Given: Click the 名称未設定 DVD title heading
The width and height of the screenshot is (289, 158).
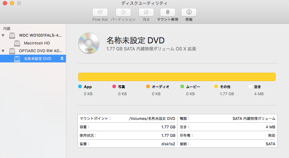Looking at the screenshot, I should [x=135, y=40].
